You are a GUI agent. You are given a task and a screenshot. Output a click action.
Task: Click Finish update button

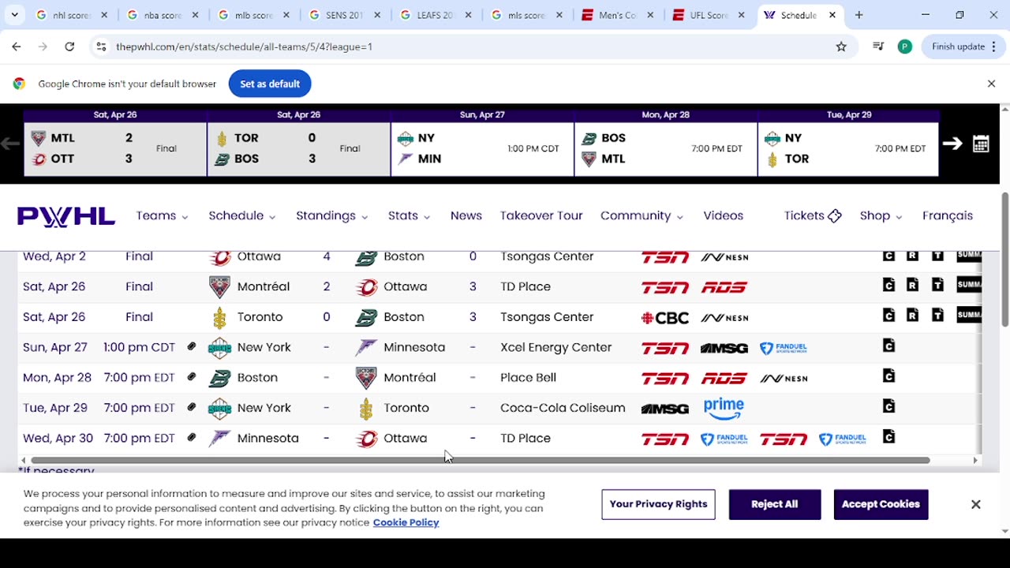pyautogui.click(x=962, y=47)
